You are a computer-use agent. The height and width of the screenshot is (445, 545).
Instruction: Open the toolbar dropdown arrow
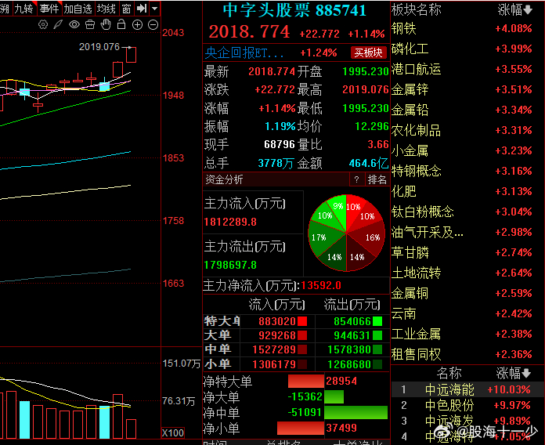tap(155, 9)
